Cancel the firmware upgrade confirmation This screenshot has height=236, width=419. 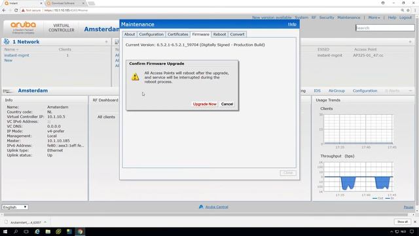[x=227, y=104]
